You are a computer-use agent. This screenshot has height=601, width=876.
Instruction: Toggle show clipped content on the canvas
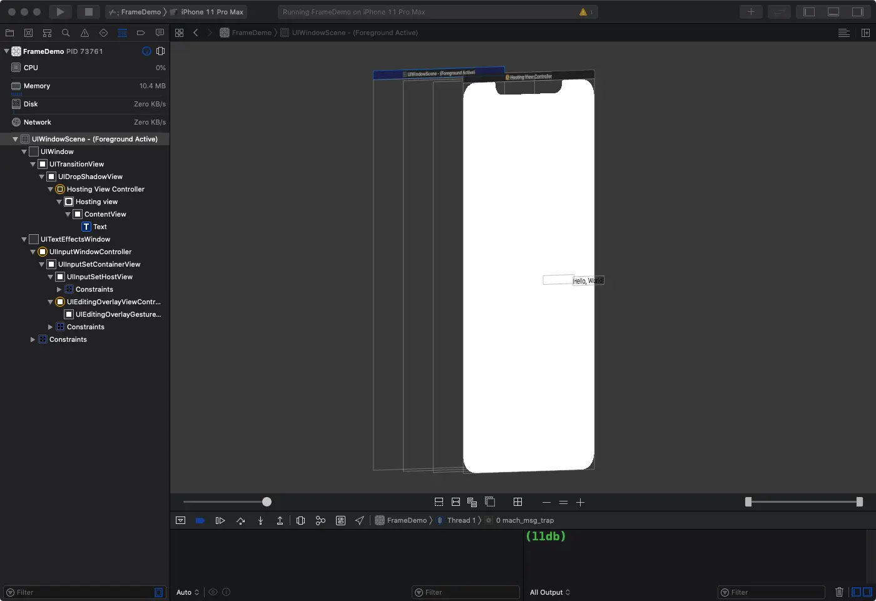coord(439,501)
